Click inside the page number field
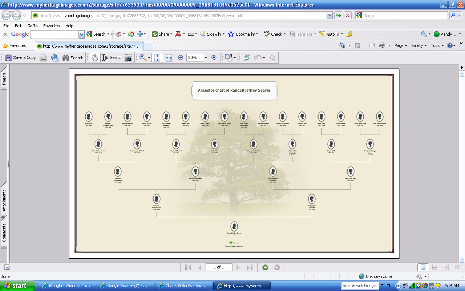This screenshot has height=291, width=465. (219, 267)
